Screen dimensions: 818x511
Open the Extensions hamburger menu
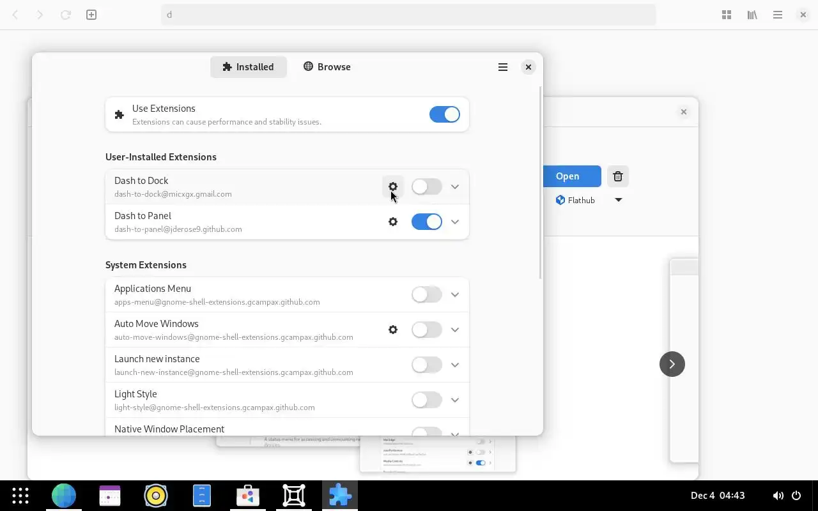[x=503, y=67]
